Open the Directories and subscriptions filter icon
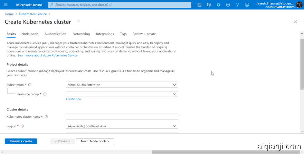The width and height of the screenshot is (304, 154). click(x=209, y=5)
